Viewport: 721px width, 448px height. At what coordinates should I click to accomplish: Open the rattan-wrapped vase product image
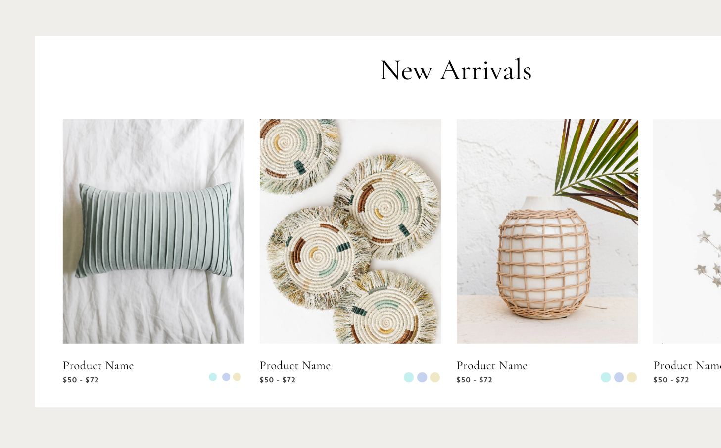click(x=547, y=231)
